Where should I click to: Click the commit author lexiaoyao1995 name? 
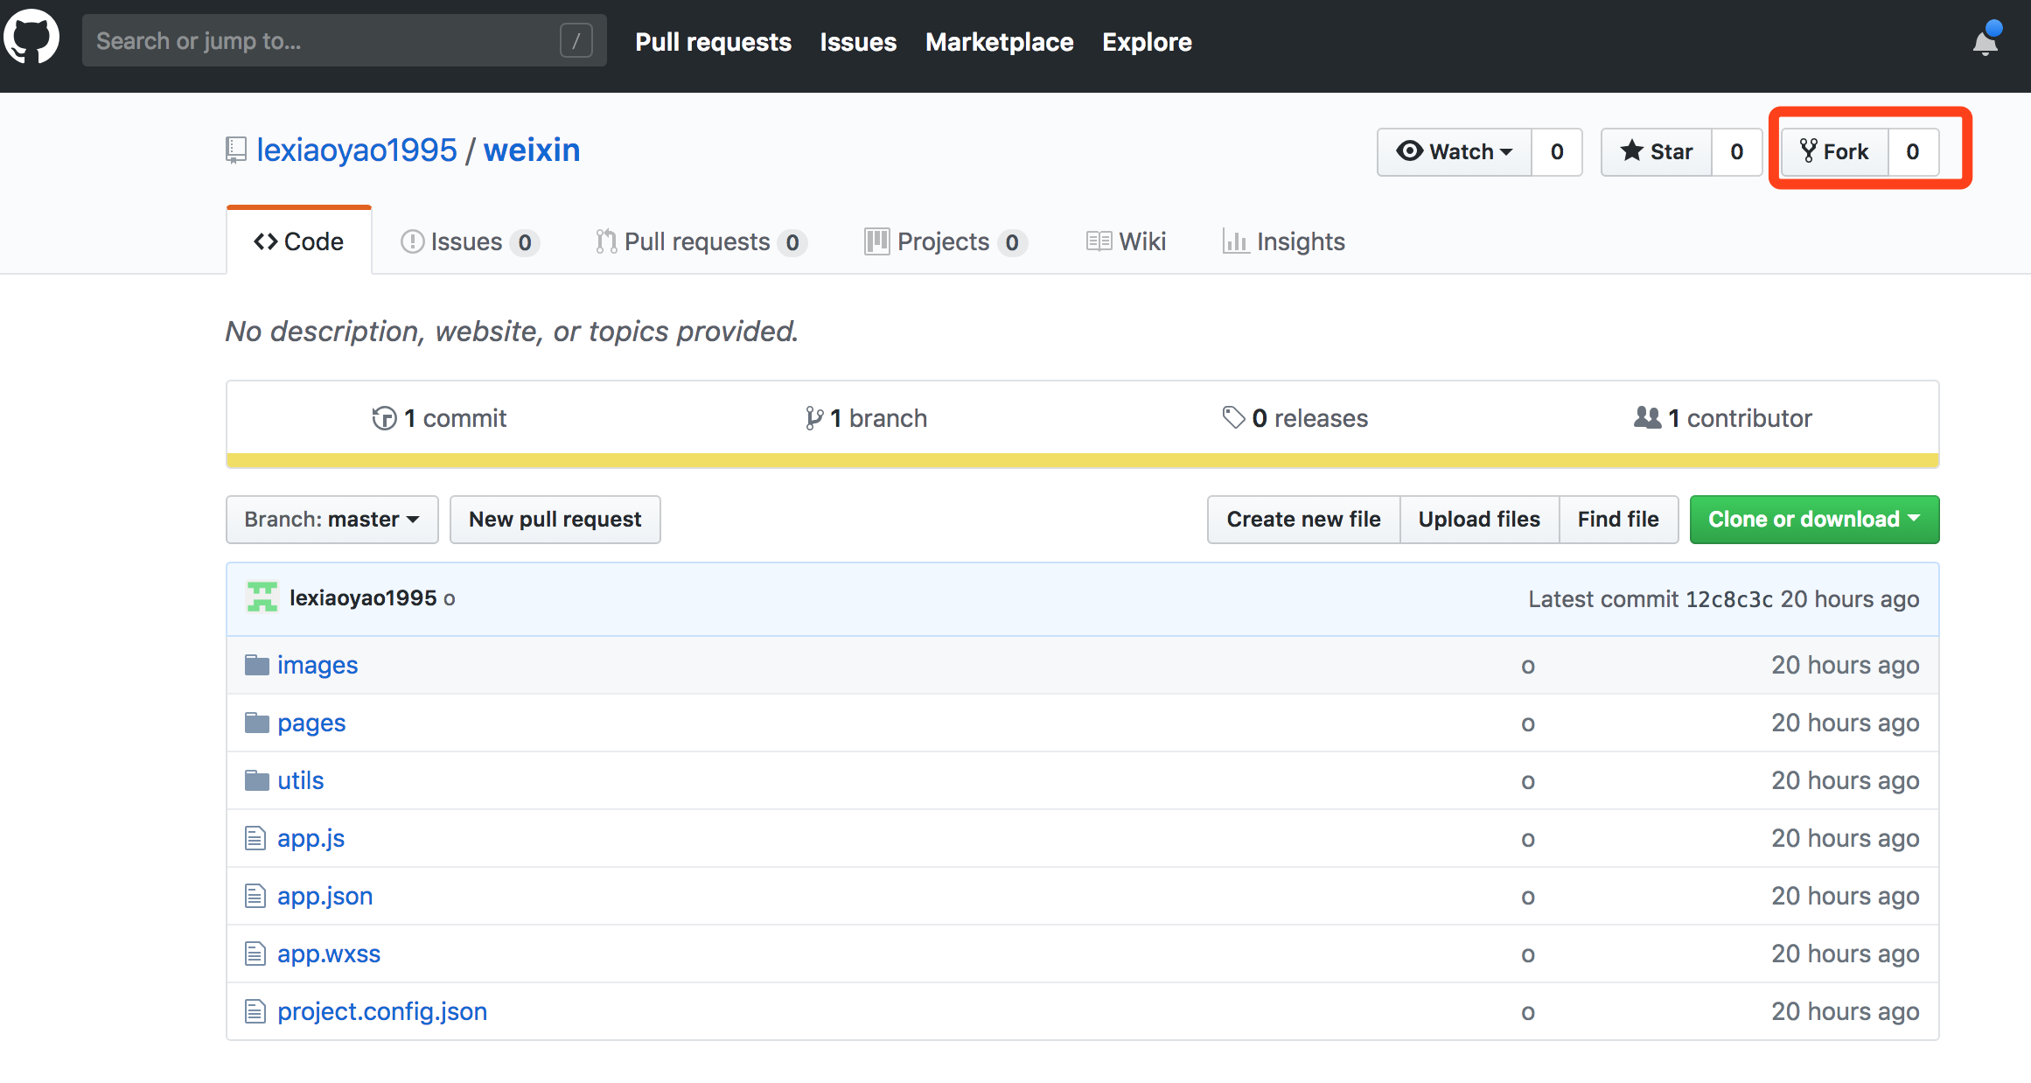pyautogui.click(x=363, y=597)
